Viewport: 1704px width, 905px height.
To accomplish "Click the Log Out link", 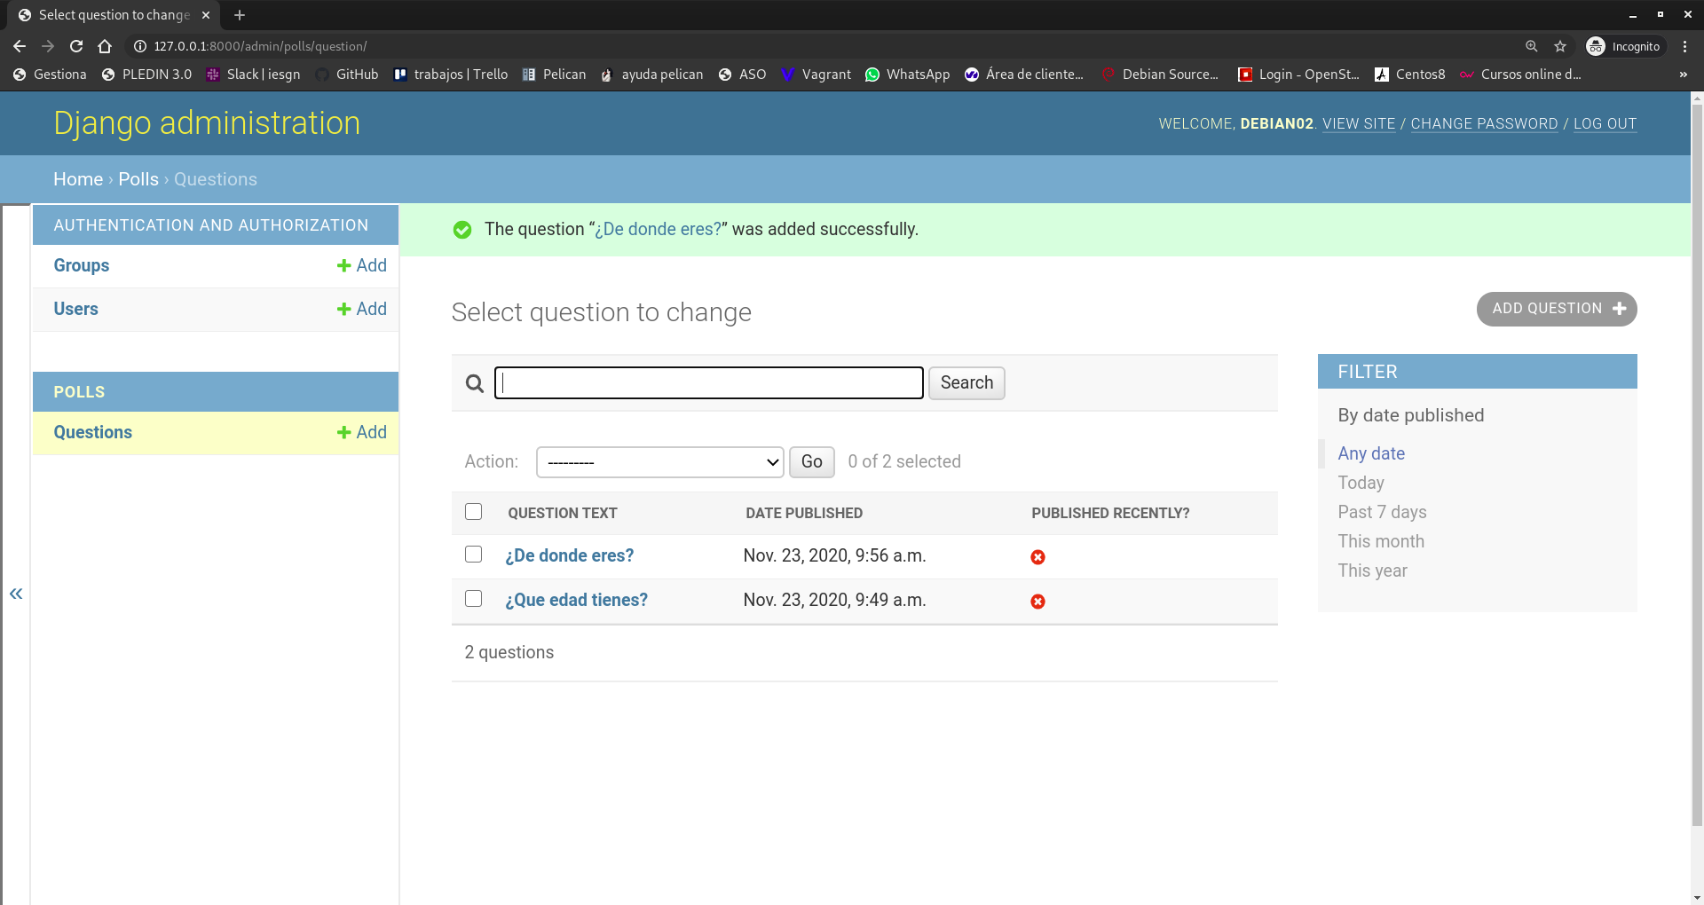I will click(x=1605, y=123).
